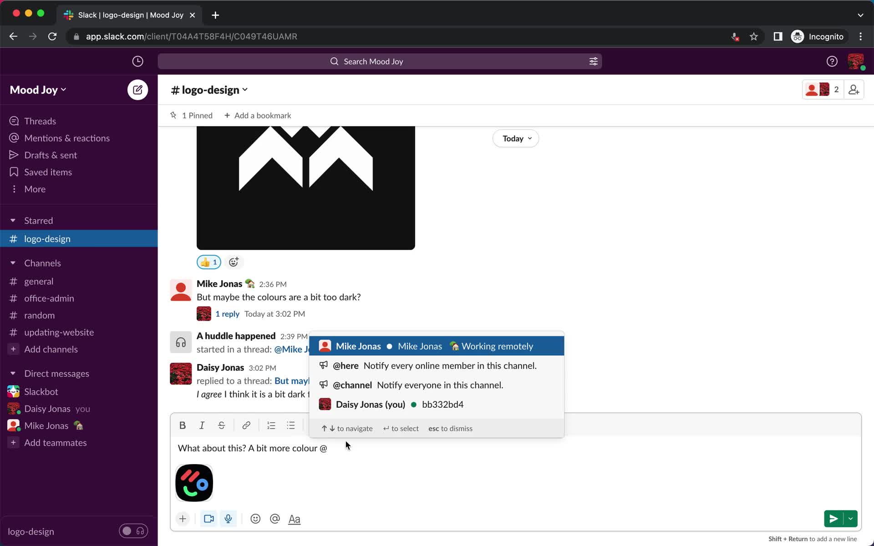Click Add a bookmark
The height and width of the screenshot is (546, 874).
pyautogui.click(x=258, y=116)
